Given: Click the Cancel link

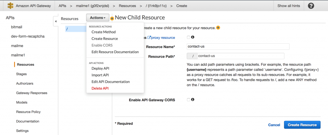Looking at the screenshot, I should pyautogui.click(x=274, y=125).
